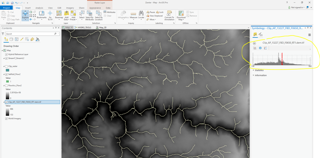Image resolution: width=320 pixels, height=158 pixels.
Task: Select List By Editing pencil icon
Action: pyautogui.click(x=22, y=39)
